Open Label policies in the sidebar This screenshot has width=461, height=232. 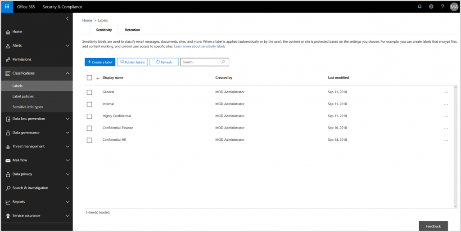tap(23, 96)
